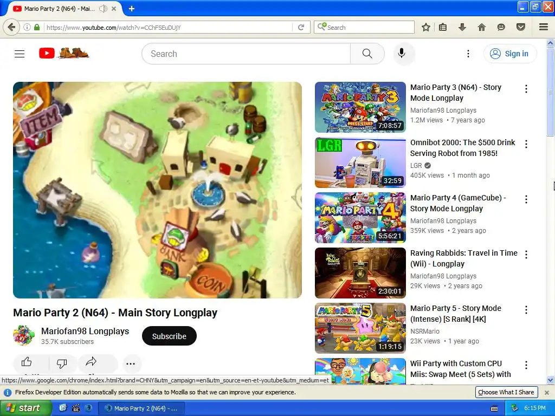Go to YouTube home via the logo
555x416 pixels.
64,54
